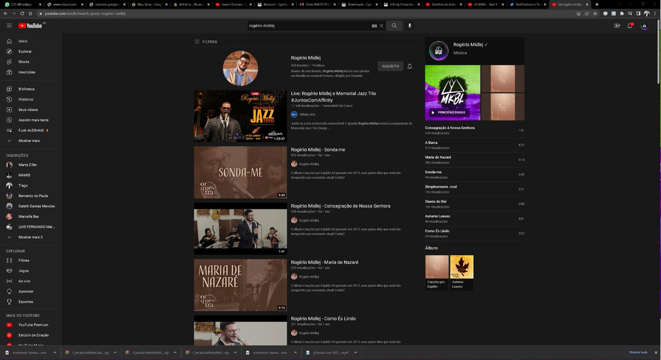Open Esportes under Explorar section

(31, 302)
